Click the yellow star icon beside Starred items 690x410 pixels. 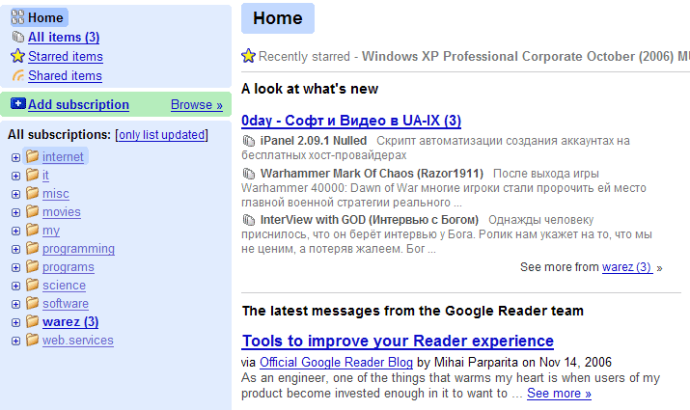17,56
